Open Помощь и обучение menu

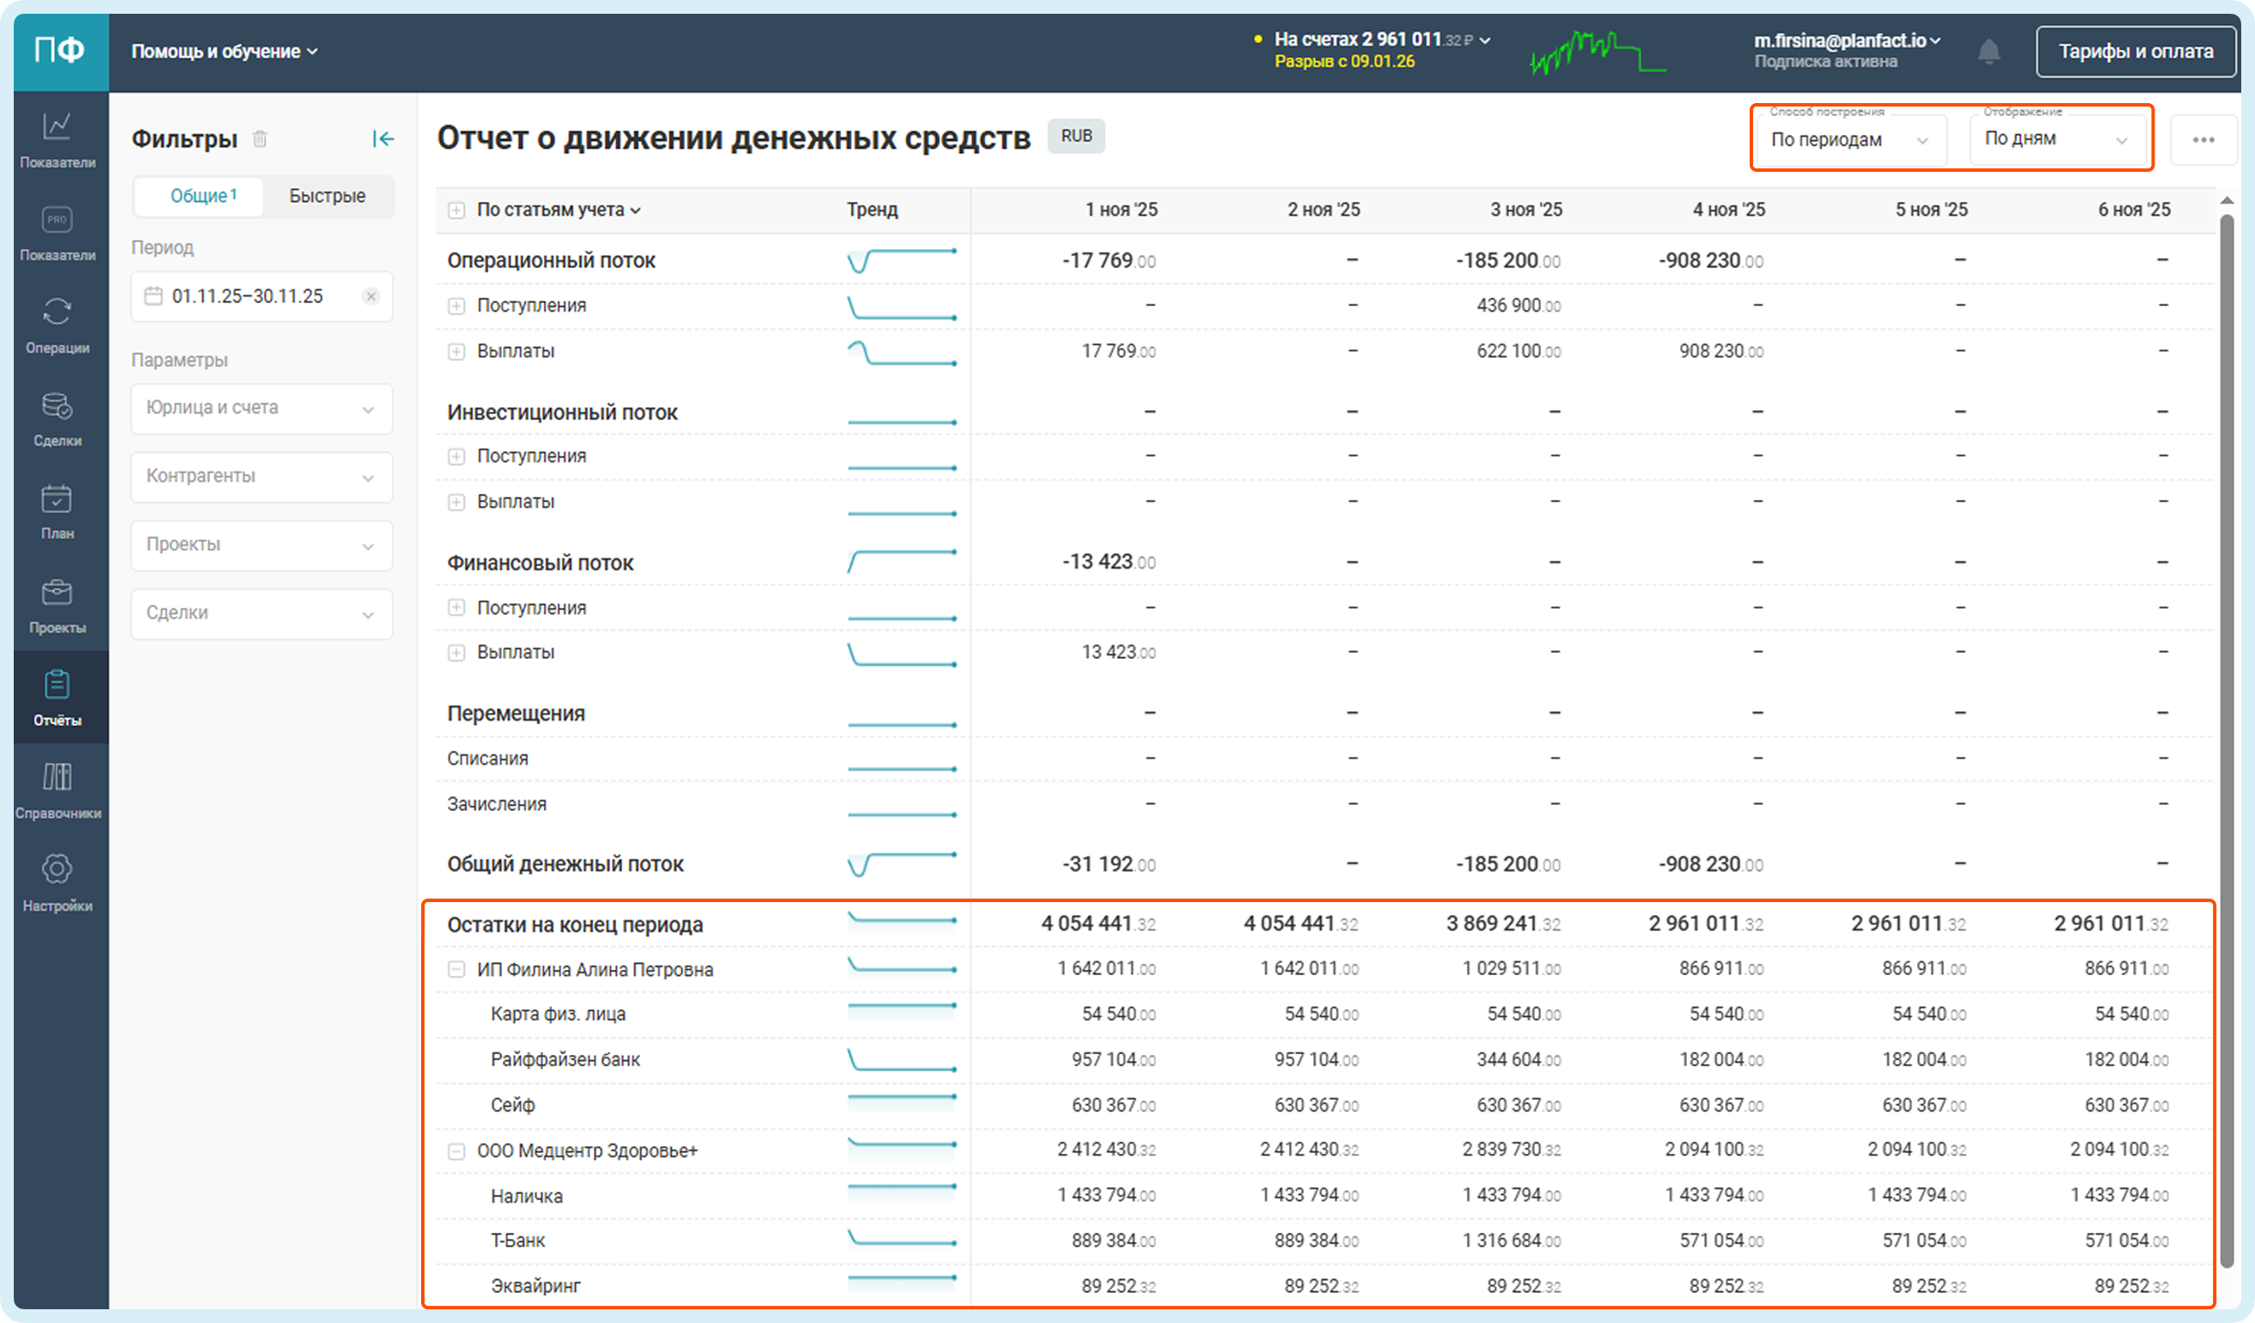(223, 52)
